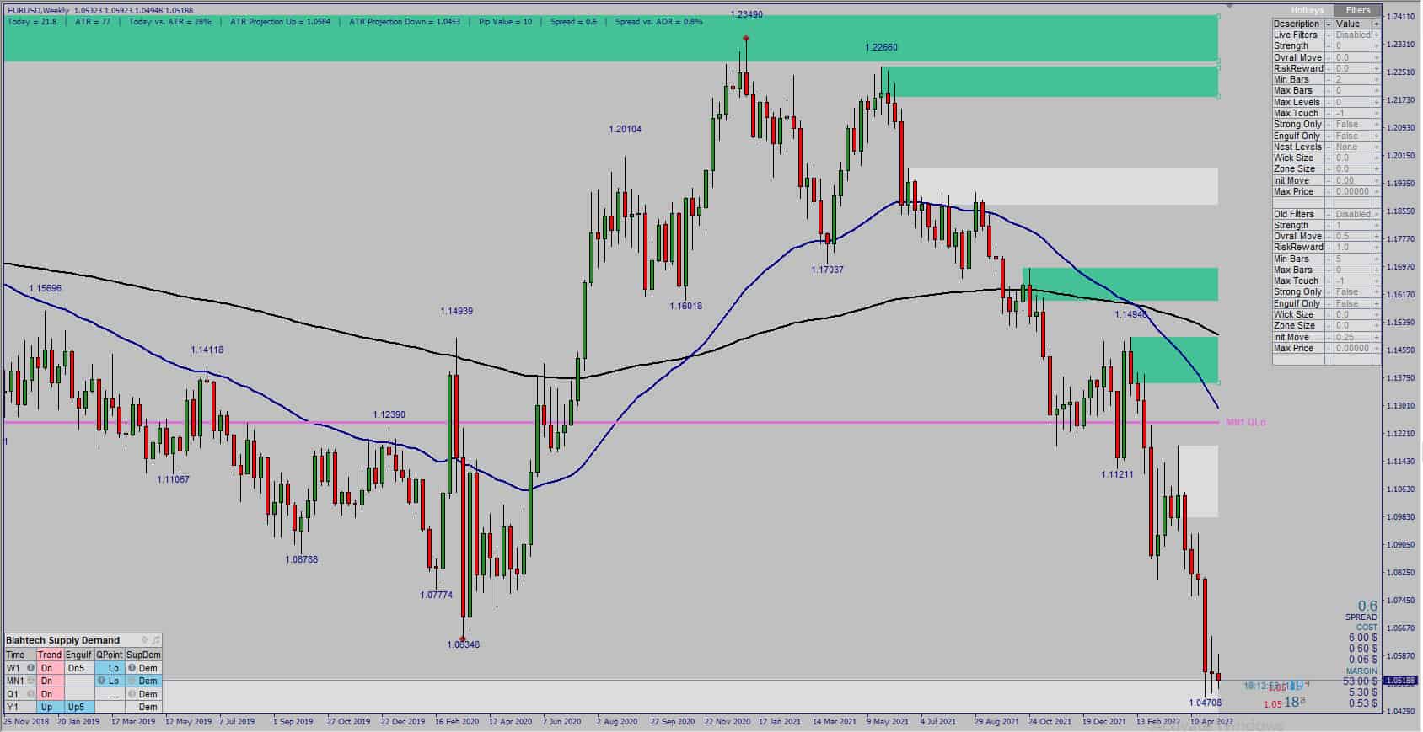Click plus next to Nest Levels
Image resolution: width=1423 pixels, height=732 pixels.
point(1377,147)
